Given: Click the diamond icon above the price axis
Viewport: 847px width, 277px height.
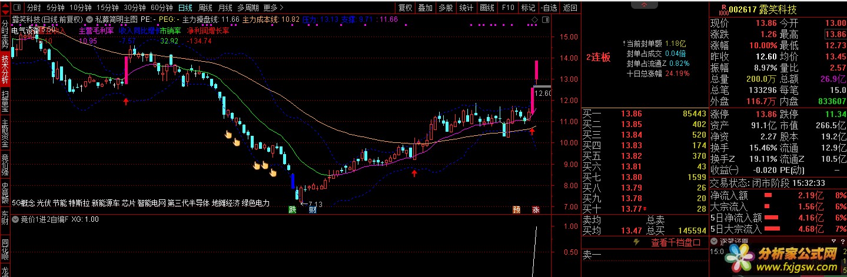Looking at the screenshot, I should click(534, 20).
